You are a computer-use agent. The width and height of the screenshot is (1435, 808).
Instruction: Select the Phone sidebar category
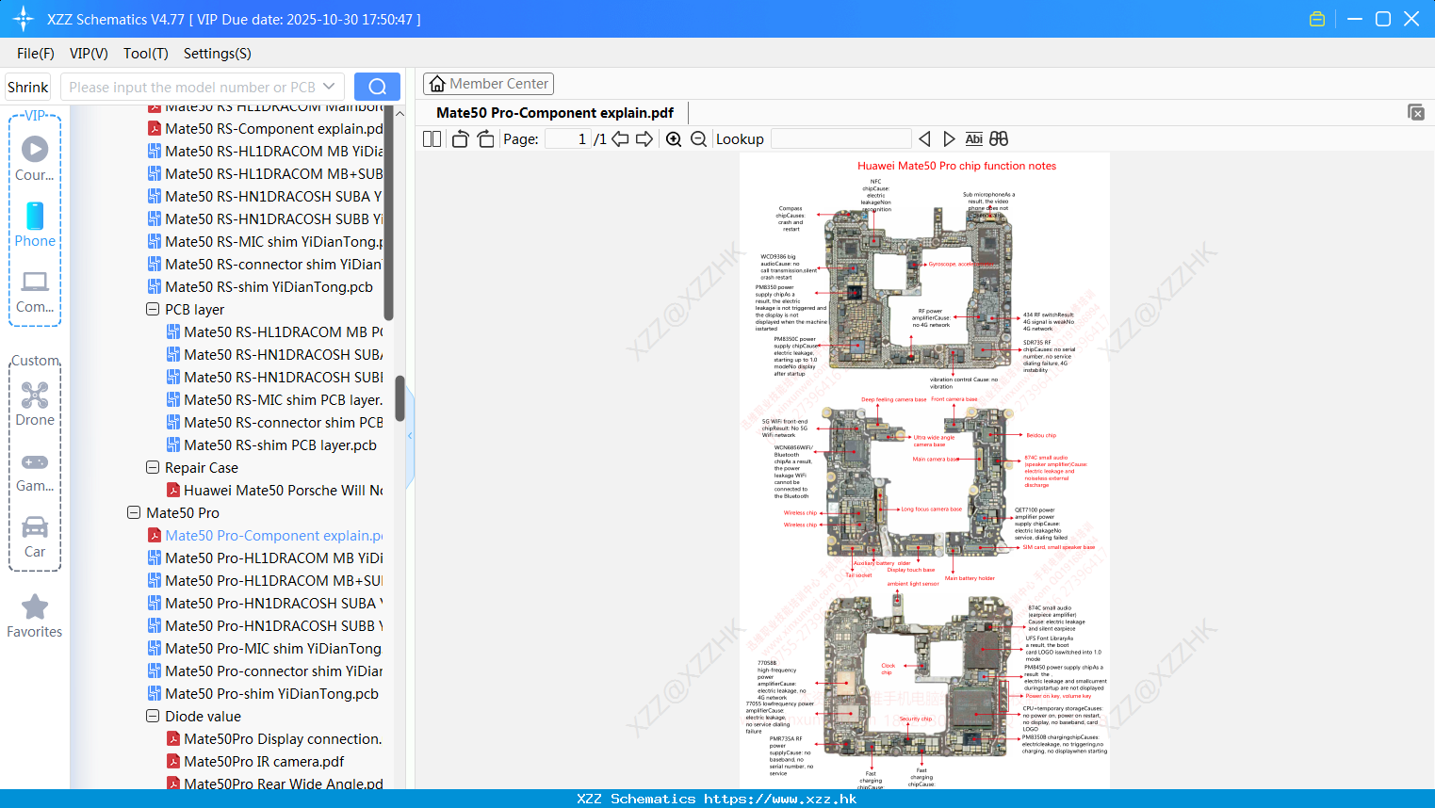coord(35,225)
